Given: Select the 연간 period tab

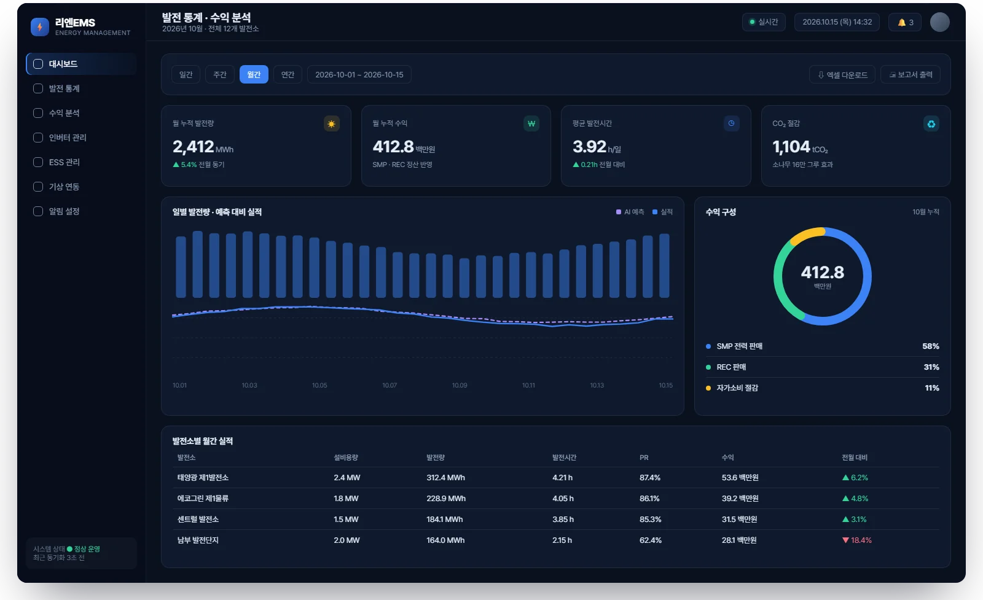Looking at the screenshot, I should point(288,74).
